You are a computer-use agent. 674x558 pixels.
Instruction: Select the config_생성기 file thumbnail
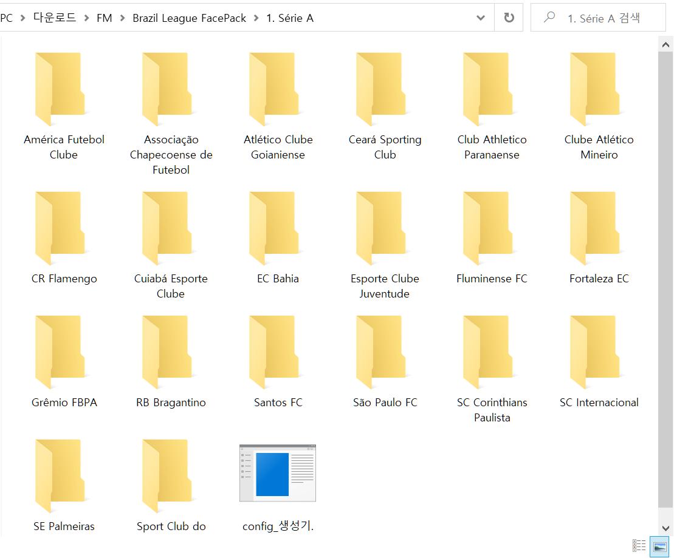coord(278,473)
